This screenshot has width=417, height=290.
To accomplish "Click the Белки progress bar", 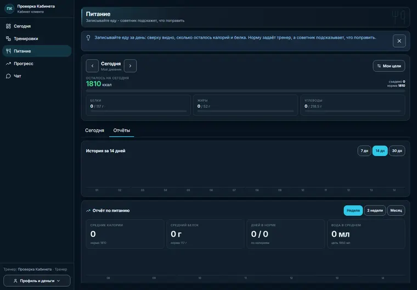I will [x=138, y=111].
